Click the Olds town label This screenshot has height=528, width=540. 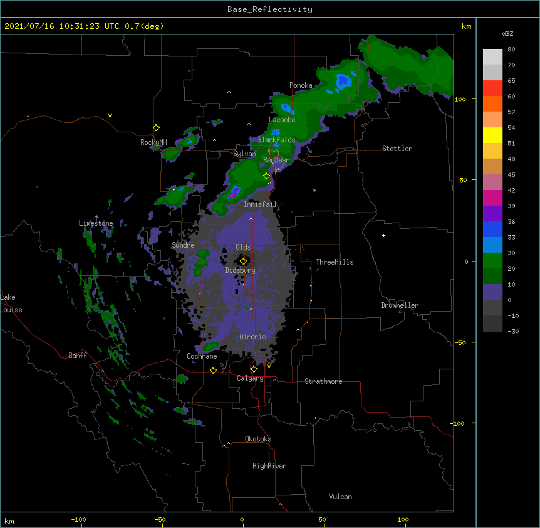click(x=243, y=247)
